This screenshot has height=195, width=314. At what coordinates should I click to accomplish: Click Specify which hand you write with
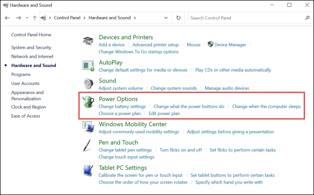click(x=229, y=182)
